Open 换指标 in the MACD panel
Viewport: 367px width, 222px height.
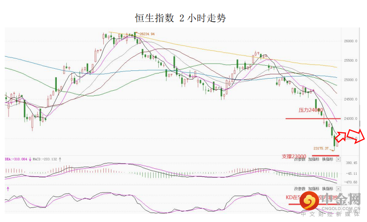[x=327, y=159]
